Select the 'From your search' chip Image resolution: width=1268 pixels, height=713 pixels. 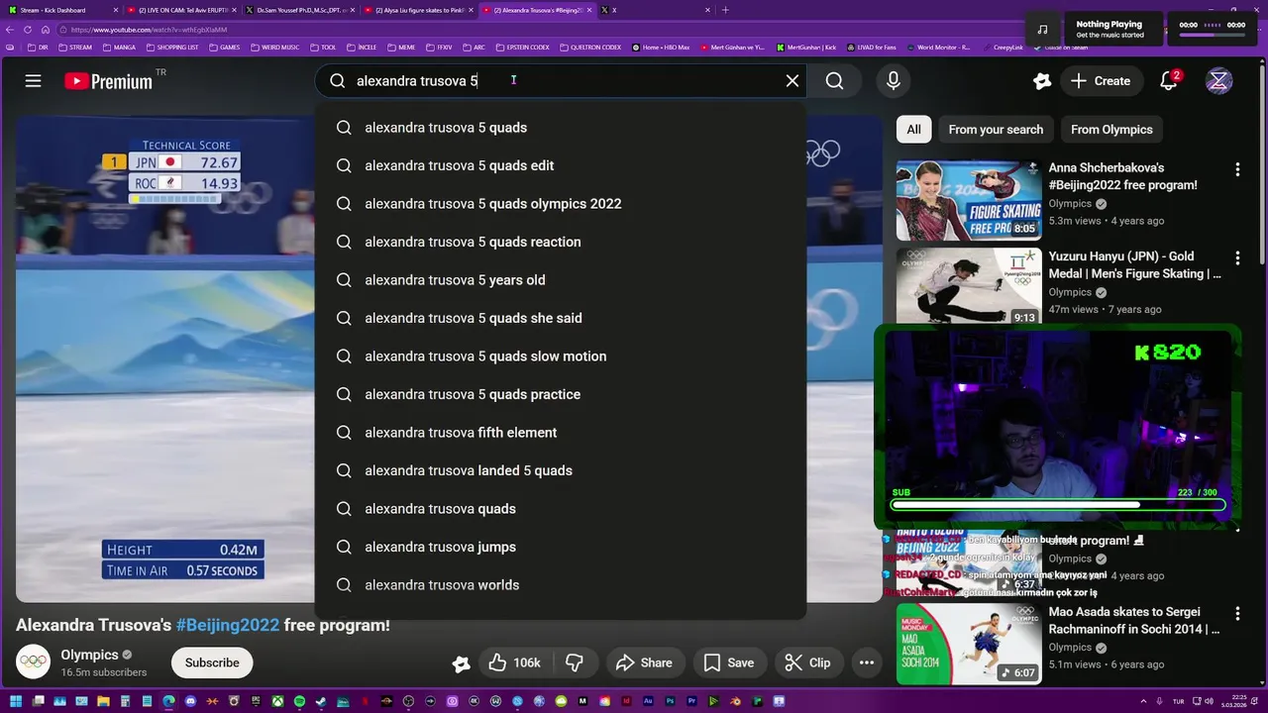(x=996, y=130)
